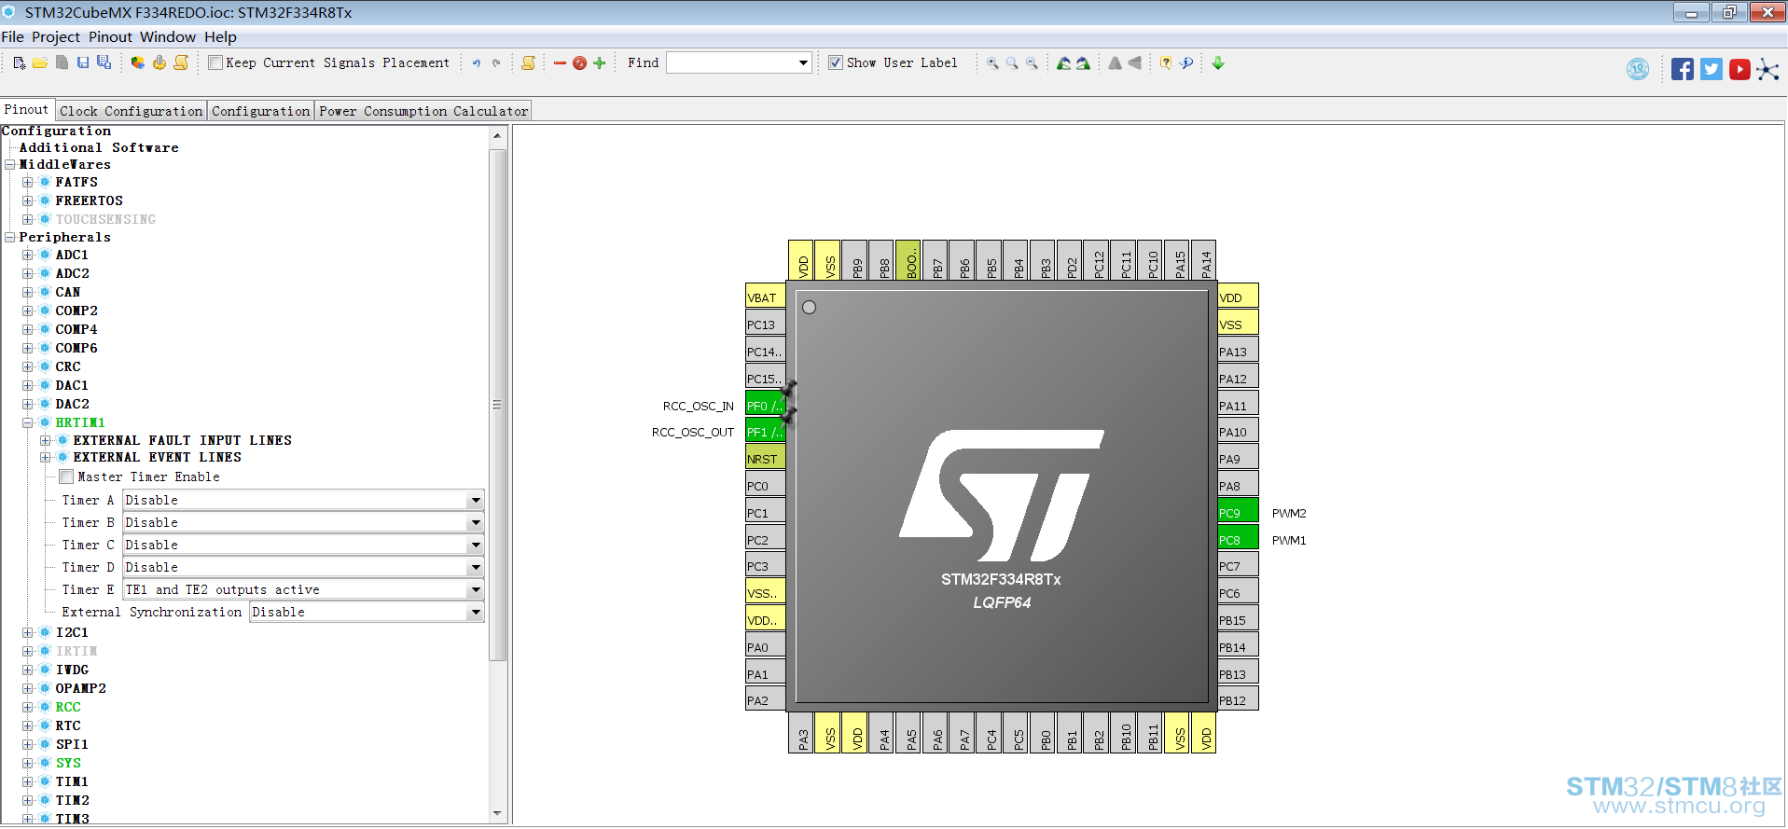Open the Facebook link icon
The height and width of the screenshot is (829, 1788).
click(1683, 69)
